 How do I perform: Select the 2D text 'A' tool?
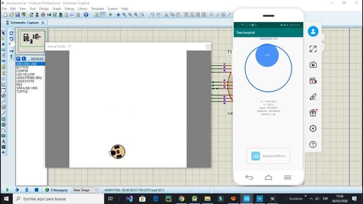[x=3, y=141]
